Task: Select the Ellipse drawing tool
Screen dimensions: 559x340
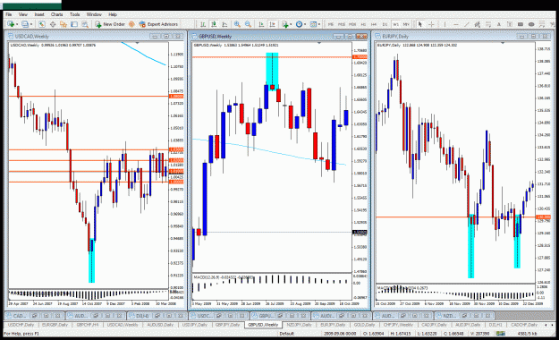Action: tap(531, 24)
